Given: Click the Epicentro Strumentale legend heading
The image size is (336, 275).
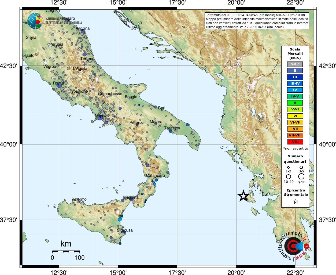Looking at the screenshot, I should (x=296, y=193).
